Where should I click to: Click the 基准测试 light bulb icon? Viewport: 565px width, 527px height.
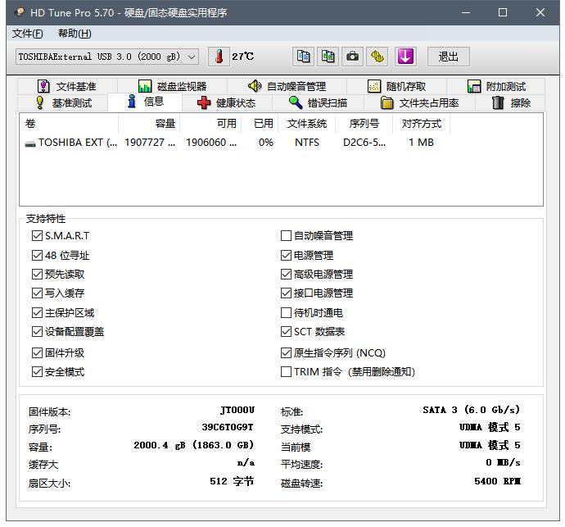tap(40, 102)
